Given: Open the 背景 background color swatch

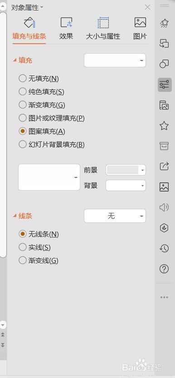Looking at the screenshot, I should coord(126,186).
